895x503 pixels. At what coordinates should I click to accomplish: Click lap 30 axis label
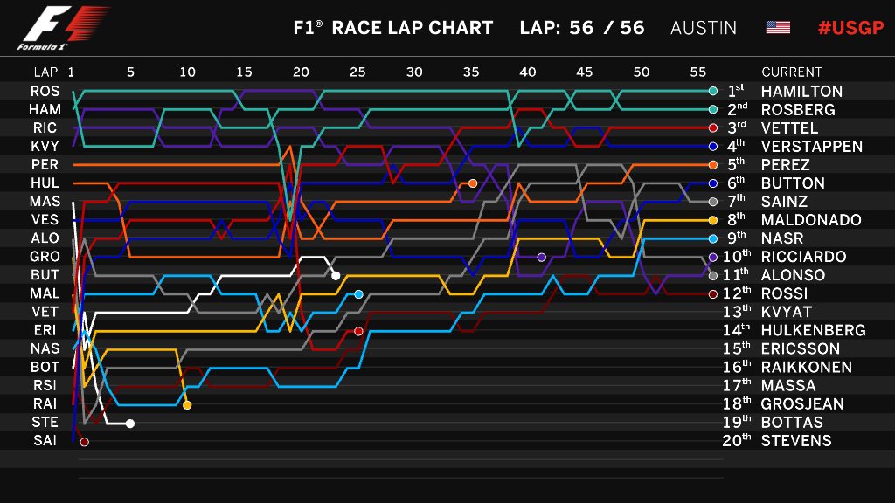[414, 72]
